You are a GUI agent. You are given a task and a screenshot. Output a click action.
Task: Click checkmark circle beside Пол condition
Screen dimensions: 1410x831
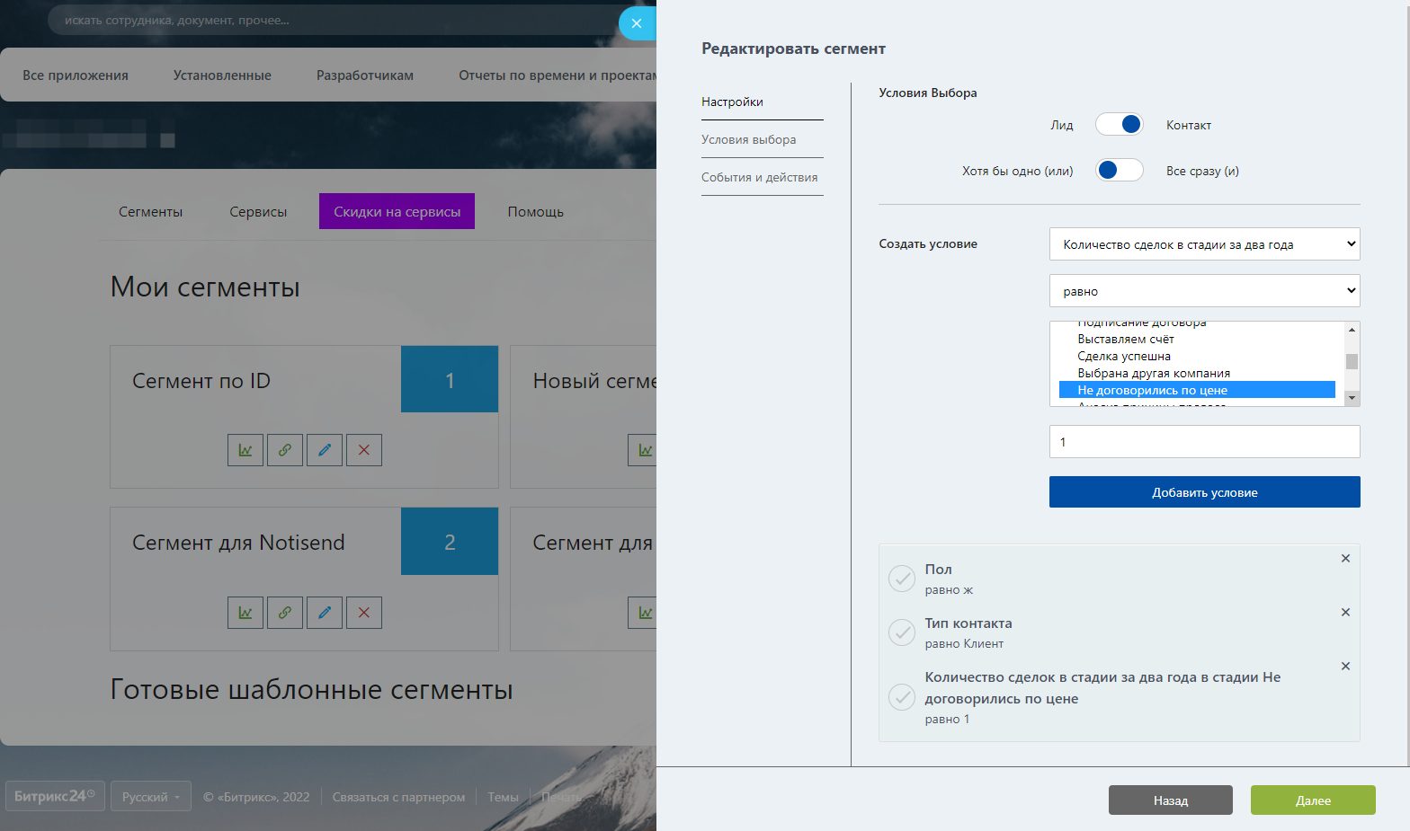coord(902,579)
